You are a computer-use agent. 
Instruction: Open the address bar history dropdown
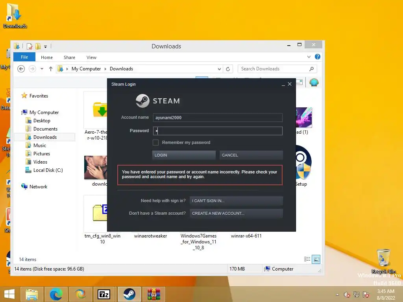[219, 69]
